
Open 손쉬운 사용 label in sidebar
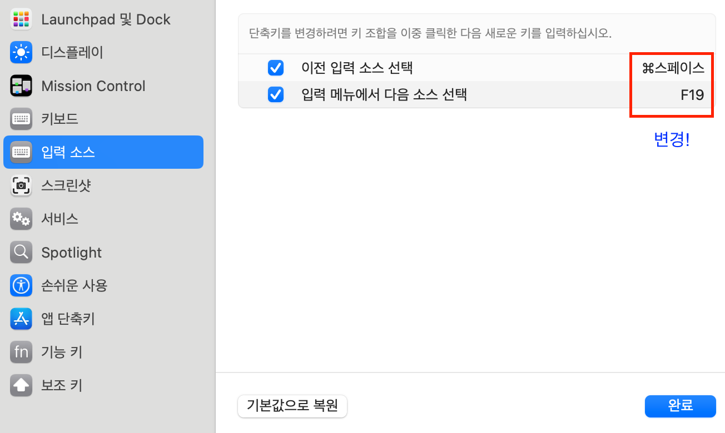pos(75,286)
